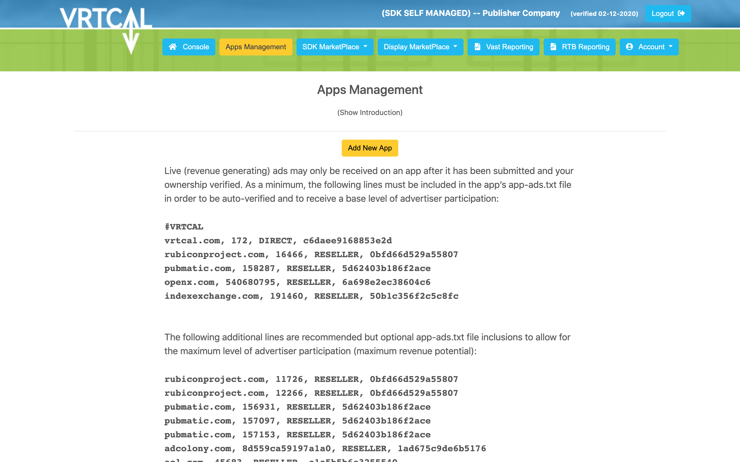Open the Account dropdown caret
The height and width of the screenshot is (462, 740).
tap(671, 46)
